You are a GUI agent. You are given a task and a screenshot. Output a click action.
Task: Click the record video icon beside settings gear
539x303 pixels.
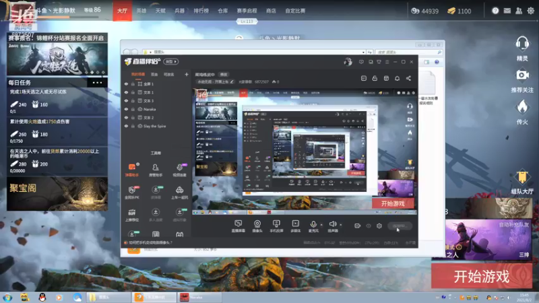pyautogui.click(x=358, y=226)
